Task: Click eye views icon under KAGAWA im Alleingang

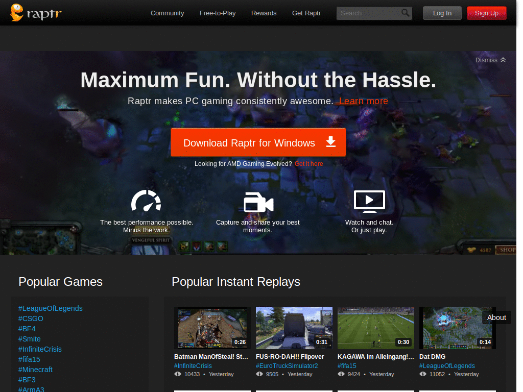Action: (341, 374)
